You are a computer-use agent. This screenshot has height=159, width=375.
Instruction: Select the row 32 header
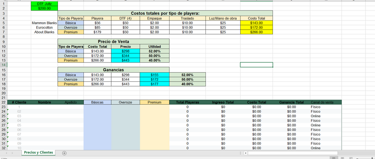4,148
